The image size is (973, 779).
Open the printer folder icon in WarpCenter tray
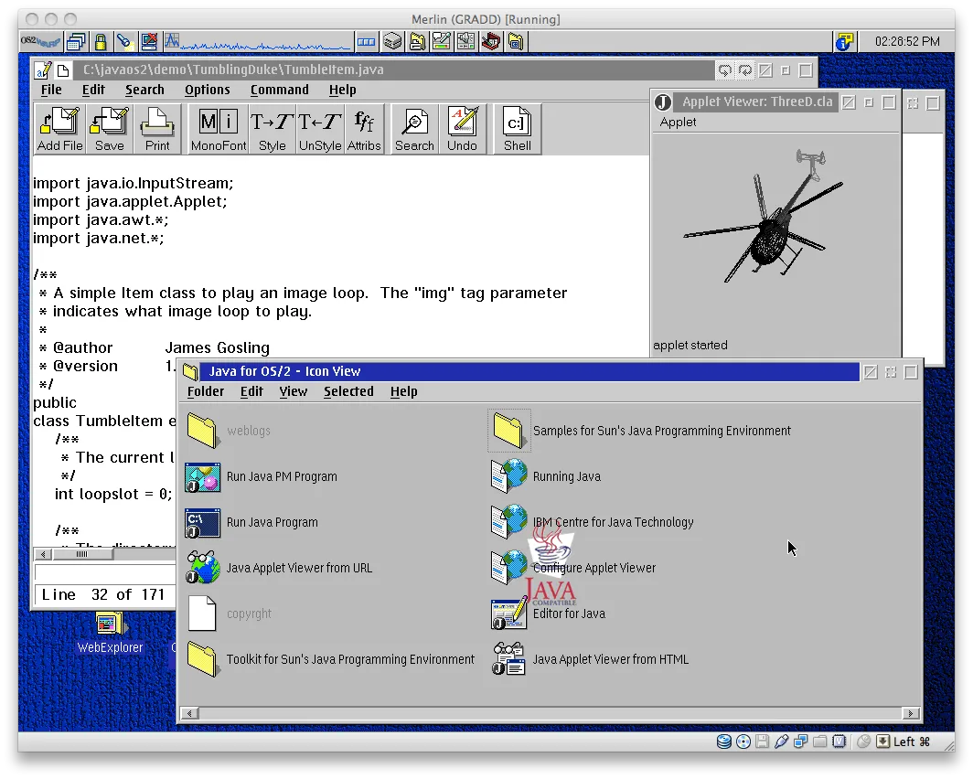[418, 41]
